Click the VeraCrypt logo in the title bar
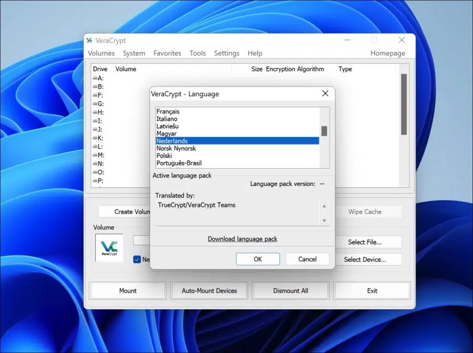 [89, 40]
